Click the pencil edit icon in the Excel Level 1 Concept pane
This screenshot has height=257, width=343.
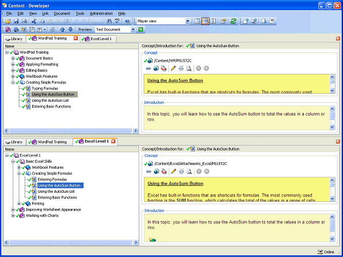[x=173, y=171]
